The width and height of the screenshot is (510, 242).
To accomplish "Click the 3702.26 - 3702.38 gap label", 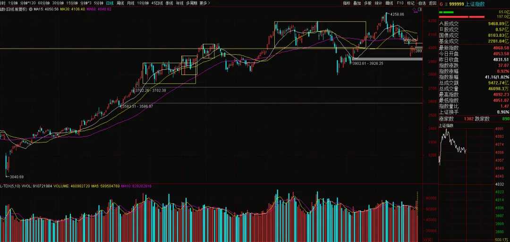I will point(151,90).
